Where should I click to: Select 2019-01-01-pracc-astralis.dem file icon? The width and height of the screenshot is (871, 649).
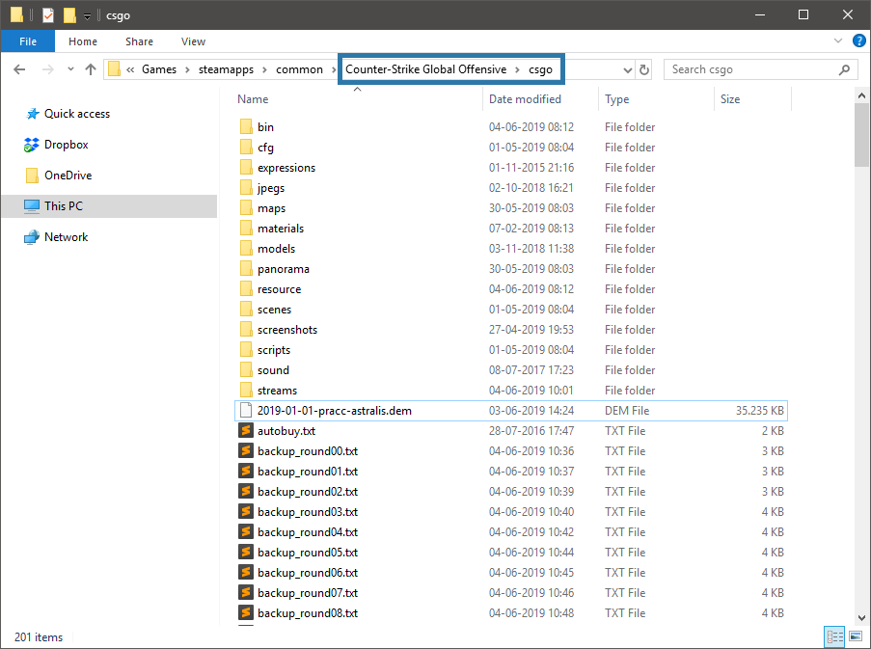(x=246, y=410)
